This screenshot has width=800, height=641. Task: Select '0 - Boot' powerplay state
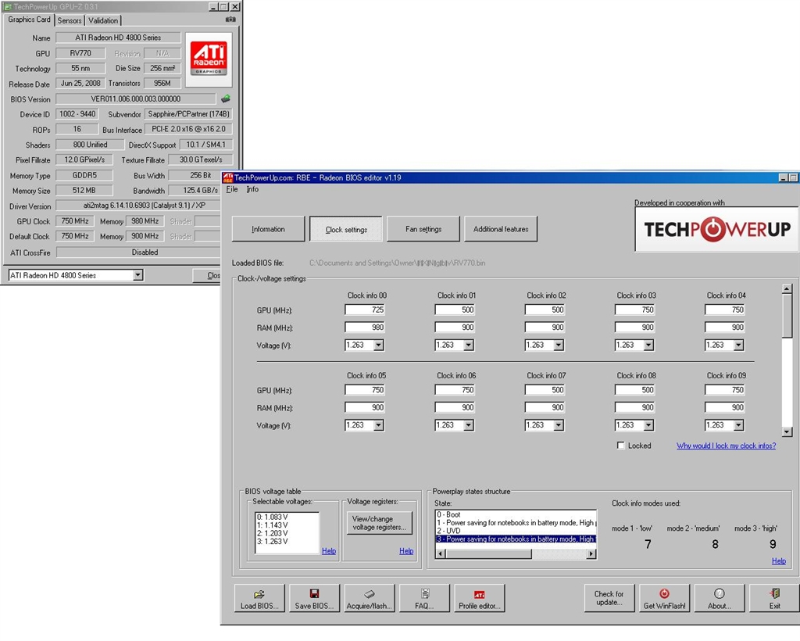(516, 514)
